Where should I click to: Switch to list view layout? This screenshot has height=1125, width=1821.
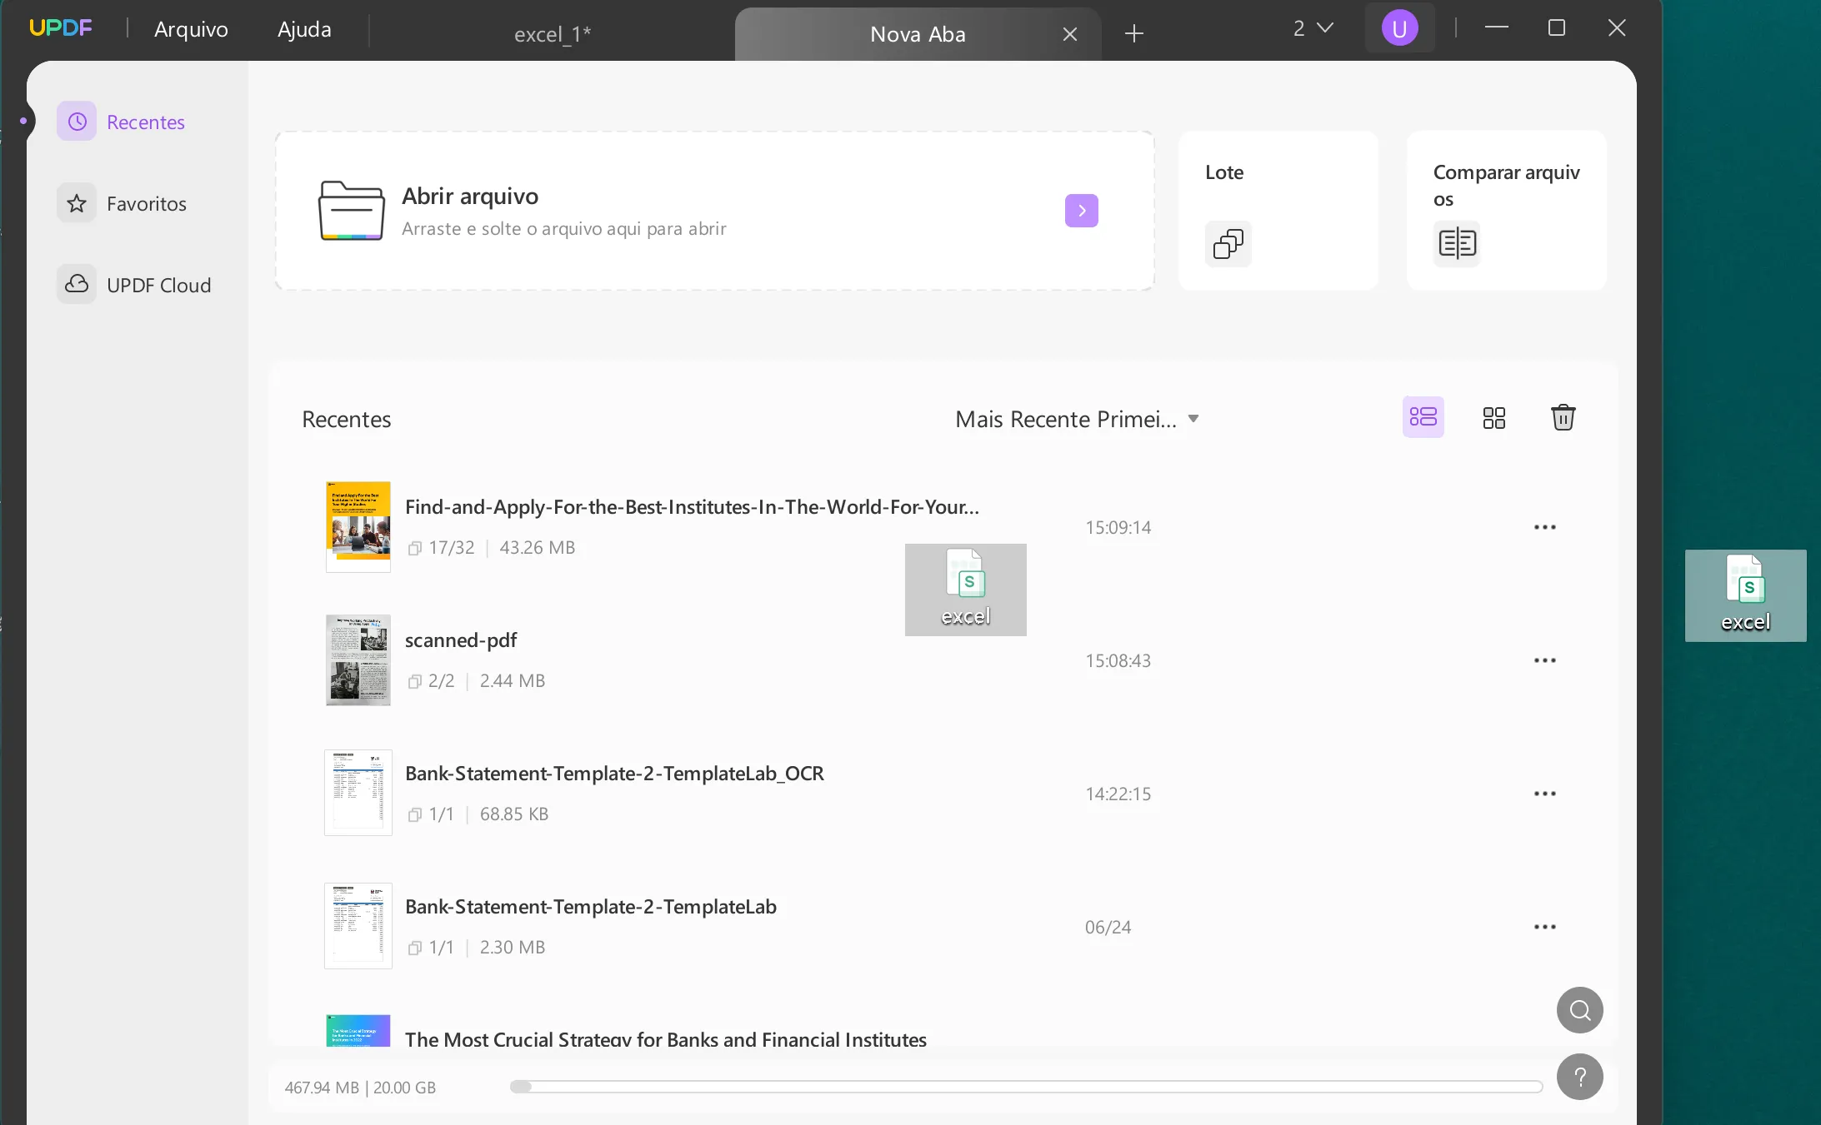click(1423, 417)
